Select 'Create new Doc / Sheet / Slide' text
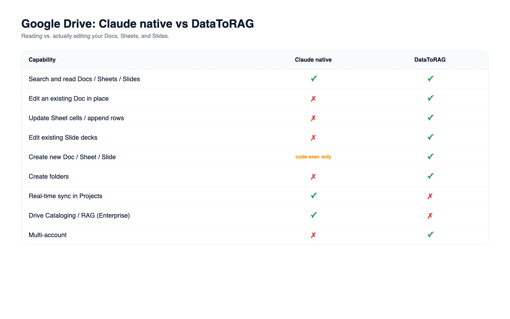510x319 pixels. point(72,157)
